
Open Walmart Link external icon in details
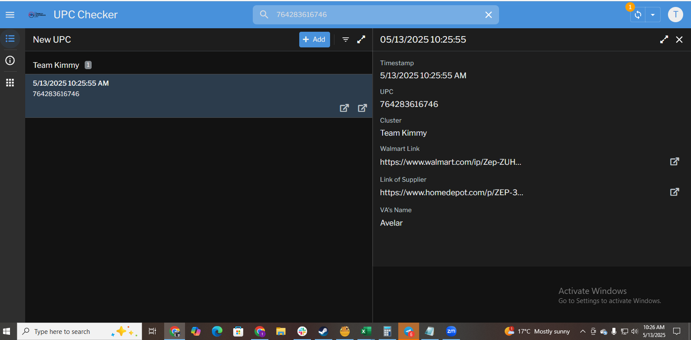(x=674, y=162)
